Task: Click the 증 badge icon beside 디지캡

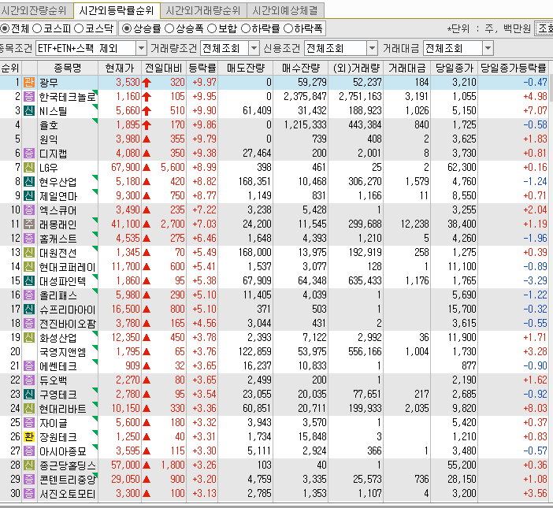Action: coord(29,154)
